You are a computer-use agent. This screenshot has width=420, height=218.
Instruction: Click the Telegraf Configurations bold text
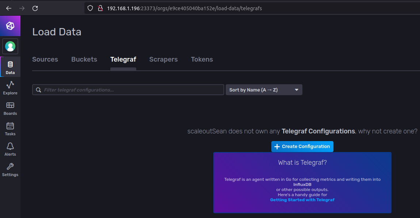pos(318,131)
